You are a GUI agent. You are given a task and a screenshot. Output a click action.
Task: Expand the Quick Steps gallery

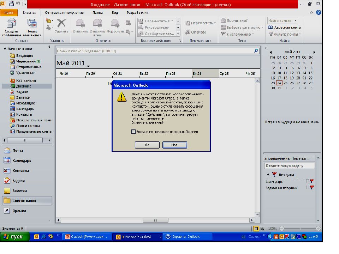point(178,34)
